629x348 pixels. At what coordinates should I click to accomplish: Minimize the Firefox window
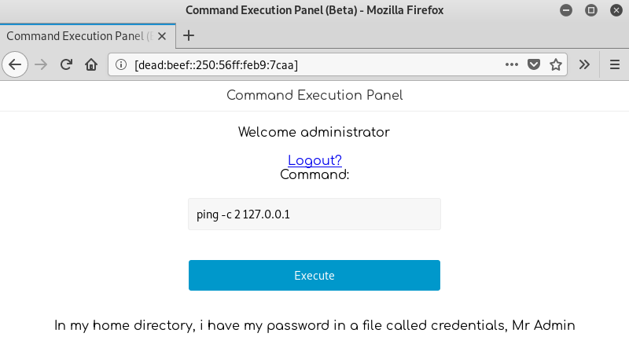coord(567,10)
